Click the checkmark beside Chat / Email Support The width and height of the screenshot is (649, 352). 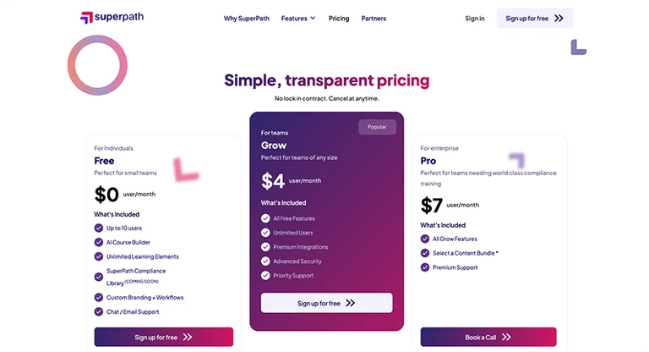click(x=99, y=311)
